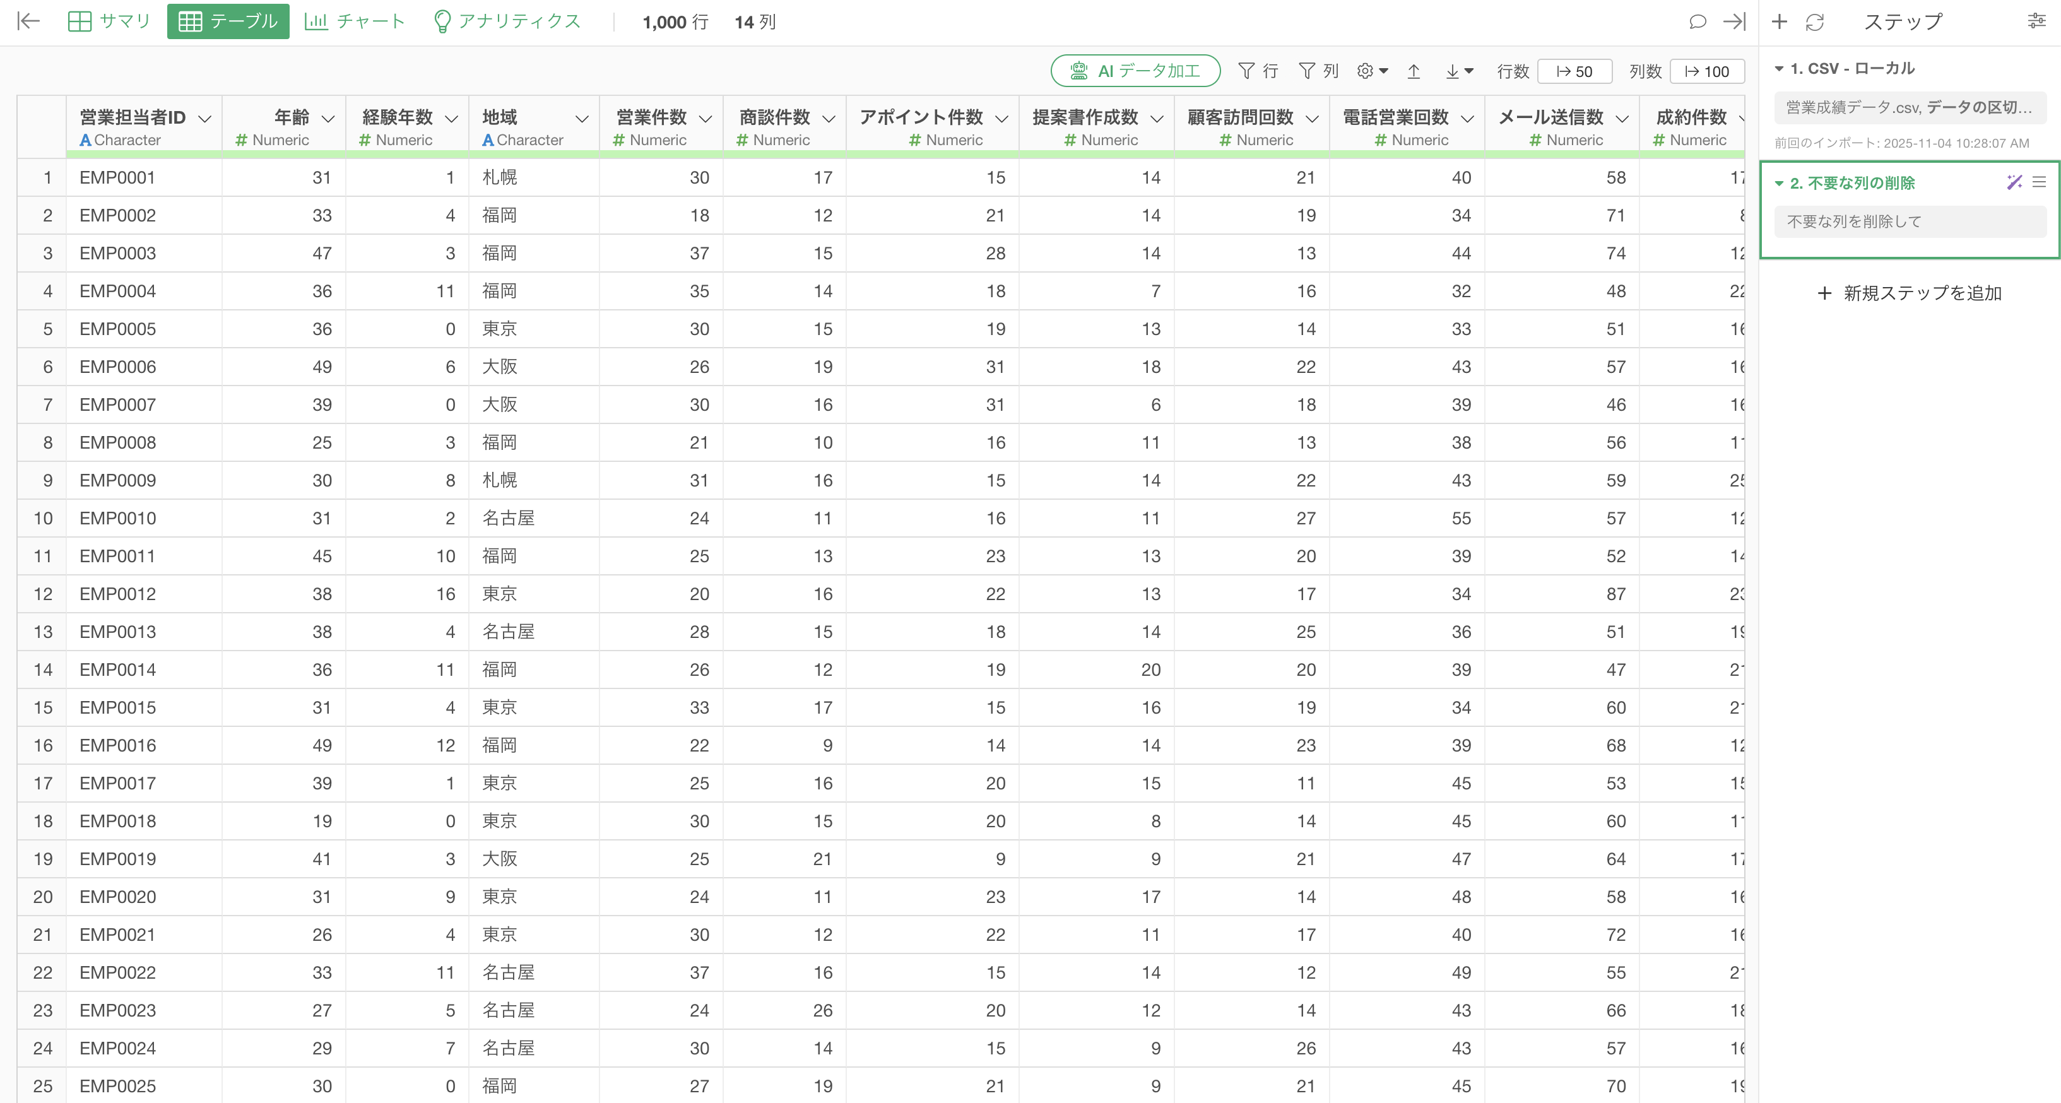This screenshot has height=1103, width=2061.
Task: Click 新規ステップを追加
Action: (1910, 293)
